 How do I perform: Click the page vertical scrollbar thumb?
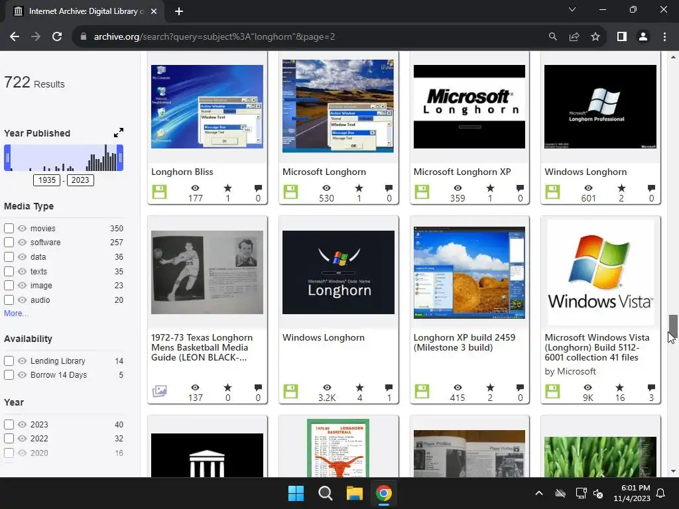click(x=672, y=325)
